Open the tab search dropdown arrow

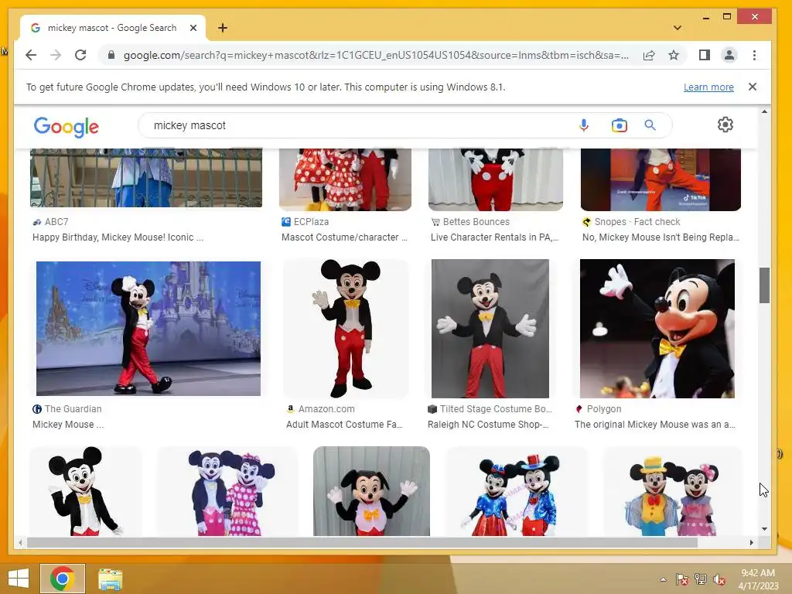(x=678, y=28)
